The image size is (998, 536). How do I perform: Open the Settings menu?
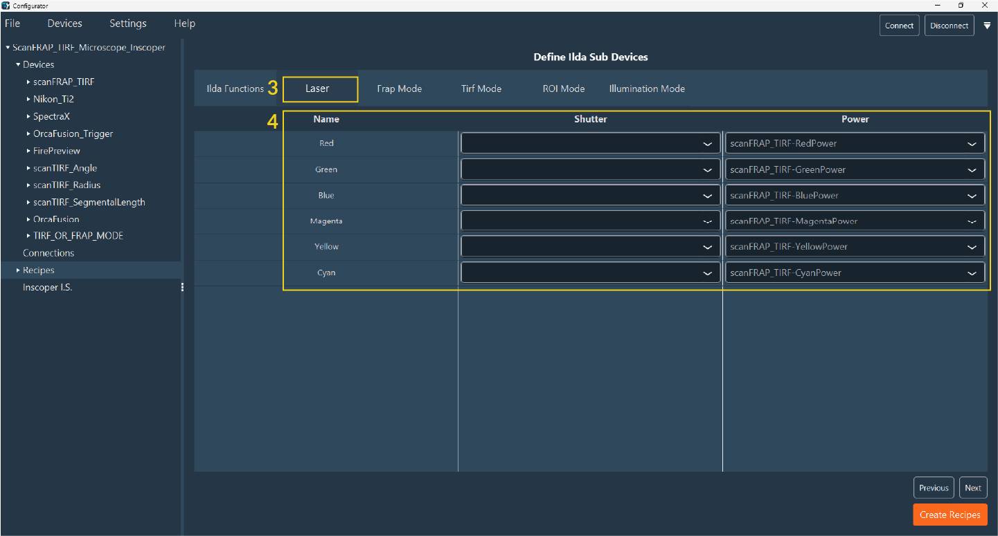pyautogui.click(x=128, y=24)
